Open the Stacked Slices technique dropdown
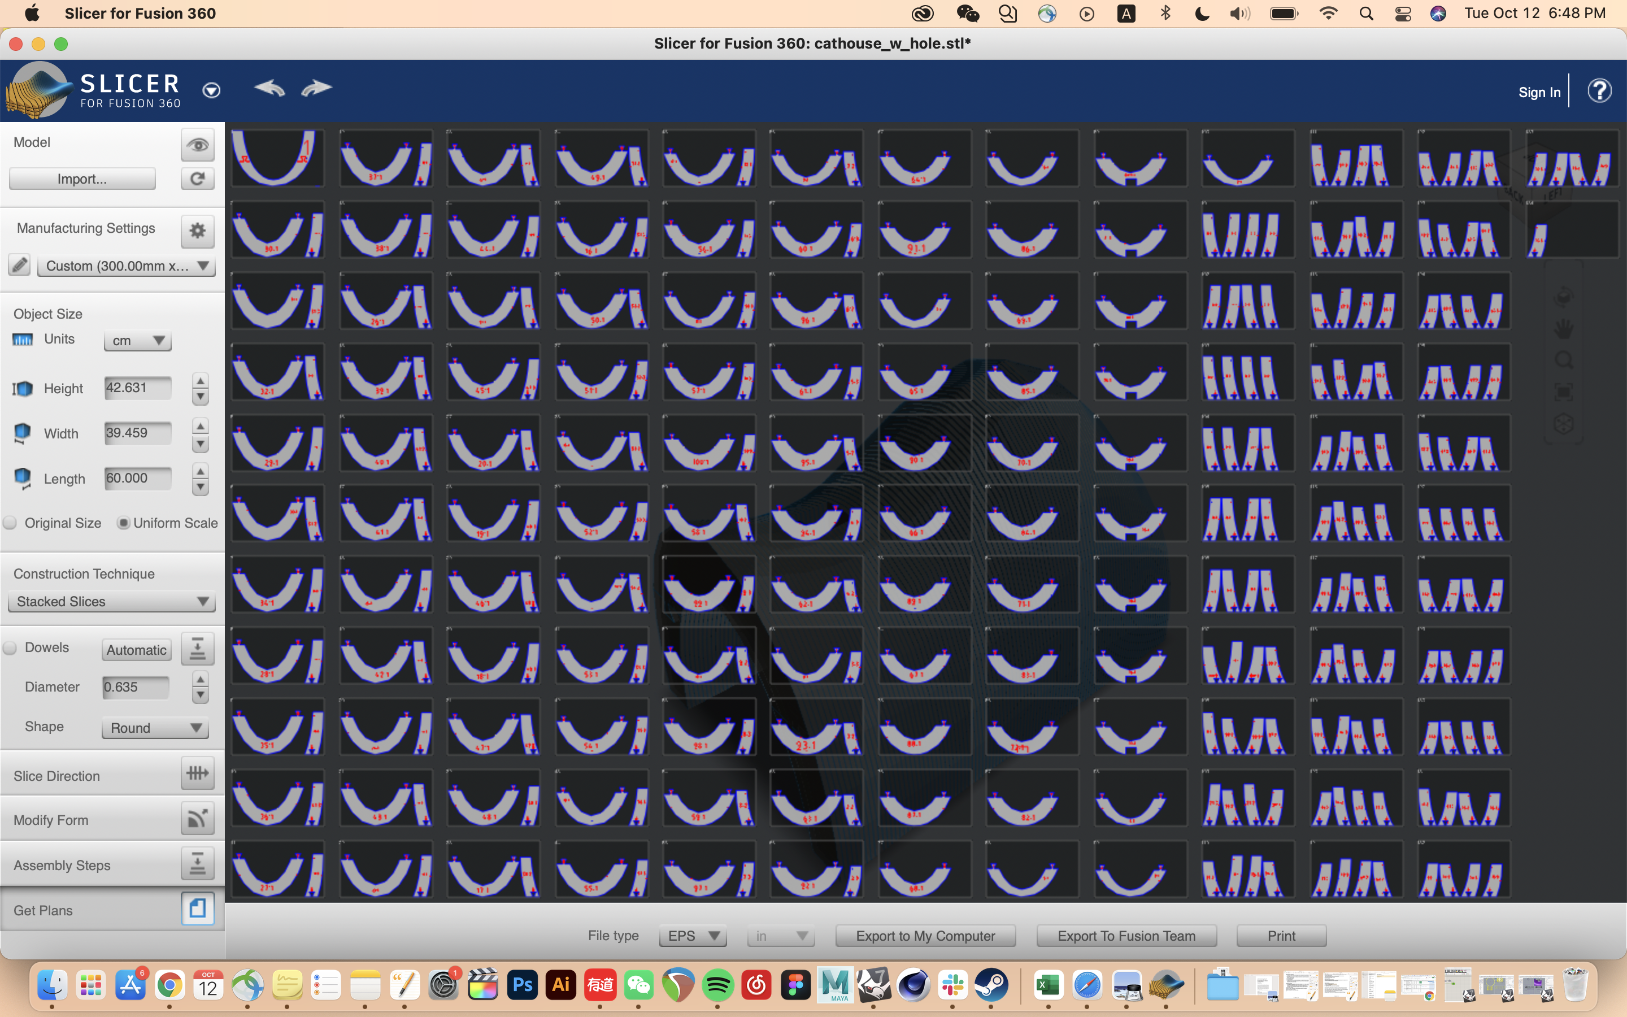 [x=112, y=601]
